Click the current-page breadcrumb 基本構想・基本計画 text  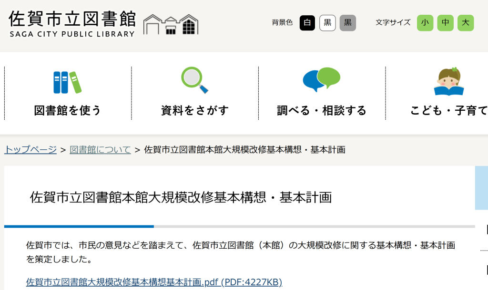tap(305, 150)
